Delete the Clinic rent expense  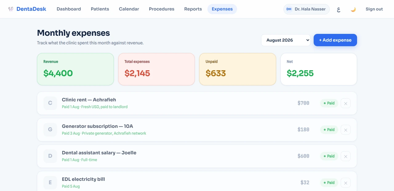(x=346, y=103)
